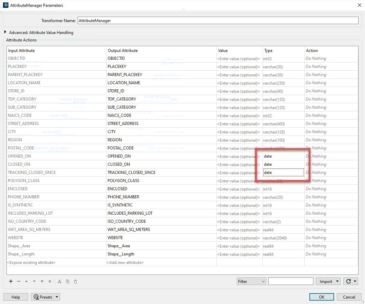Open the type field for CLOSED_ON
Viewport: 365px width, 304px height.
point(283,164)
